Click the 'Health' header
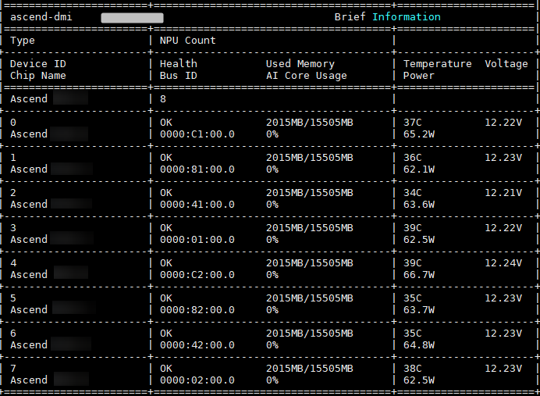Viewport: 540px width, 396px height. (x=179, y=64)
